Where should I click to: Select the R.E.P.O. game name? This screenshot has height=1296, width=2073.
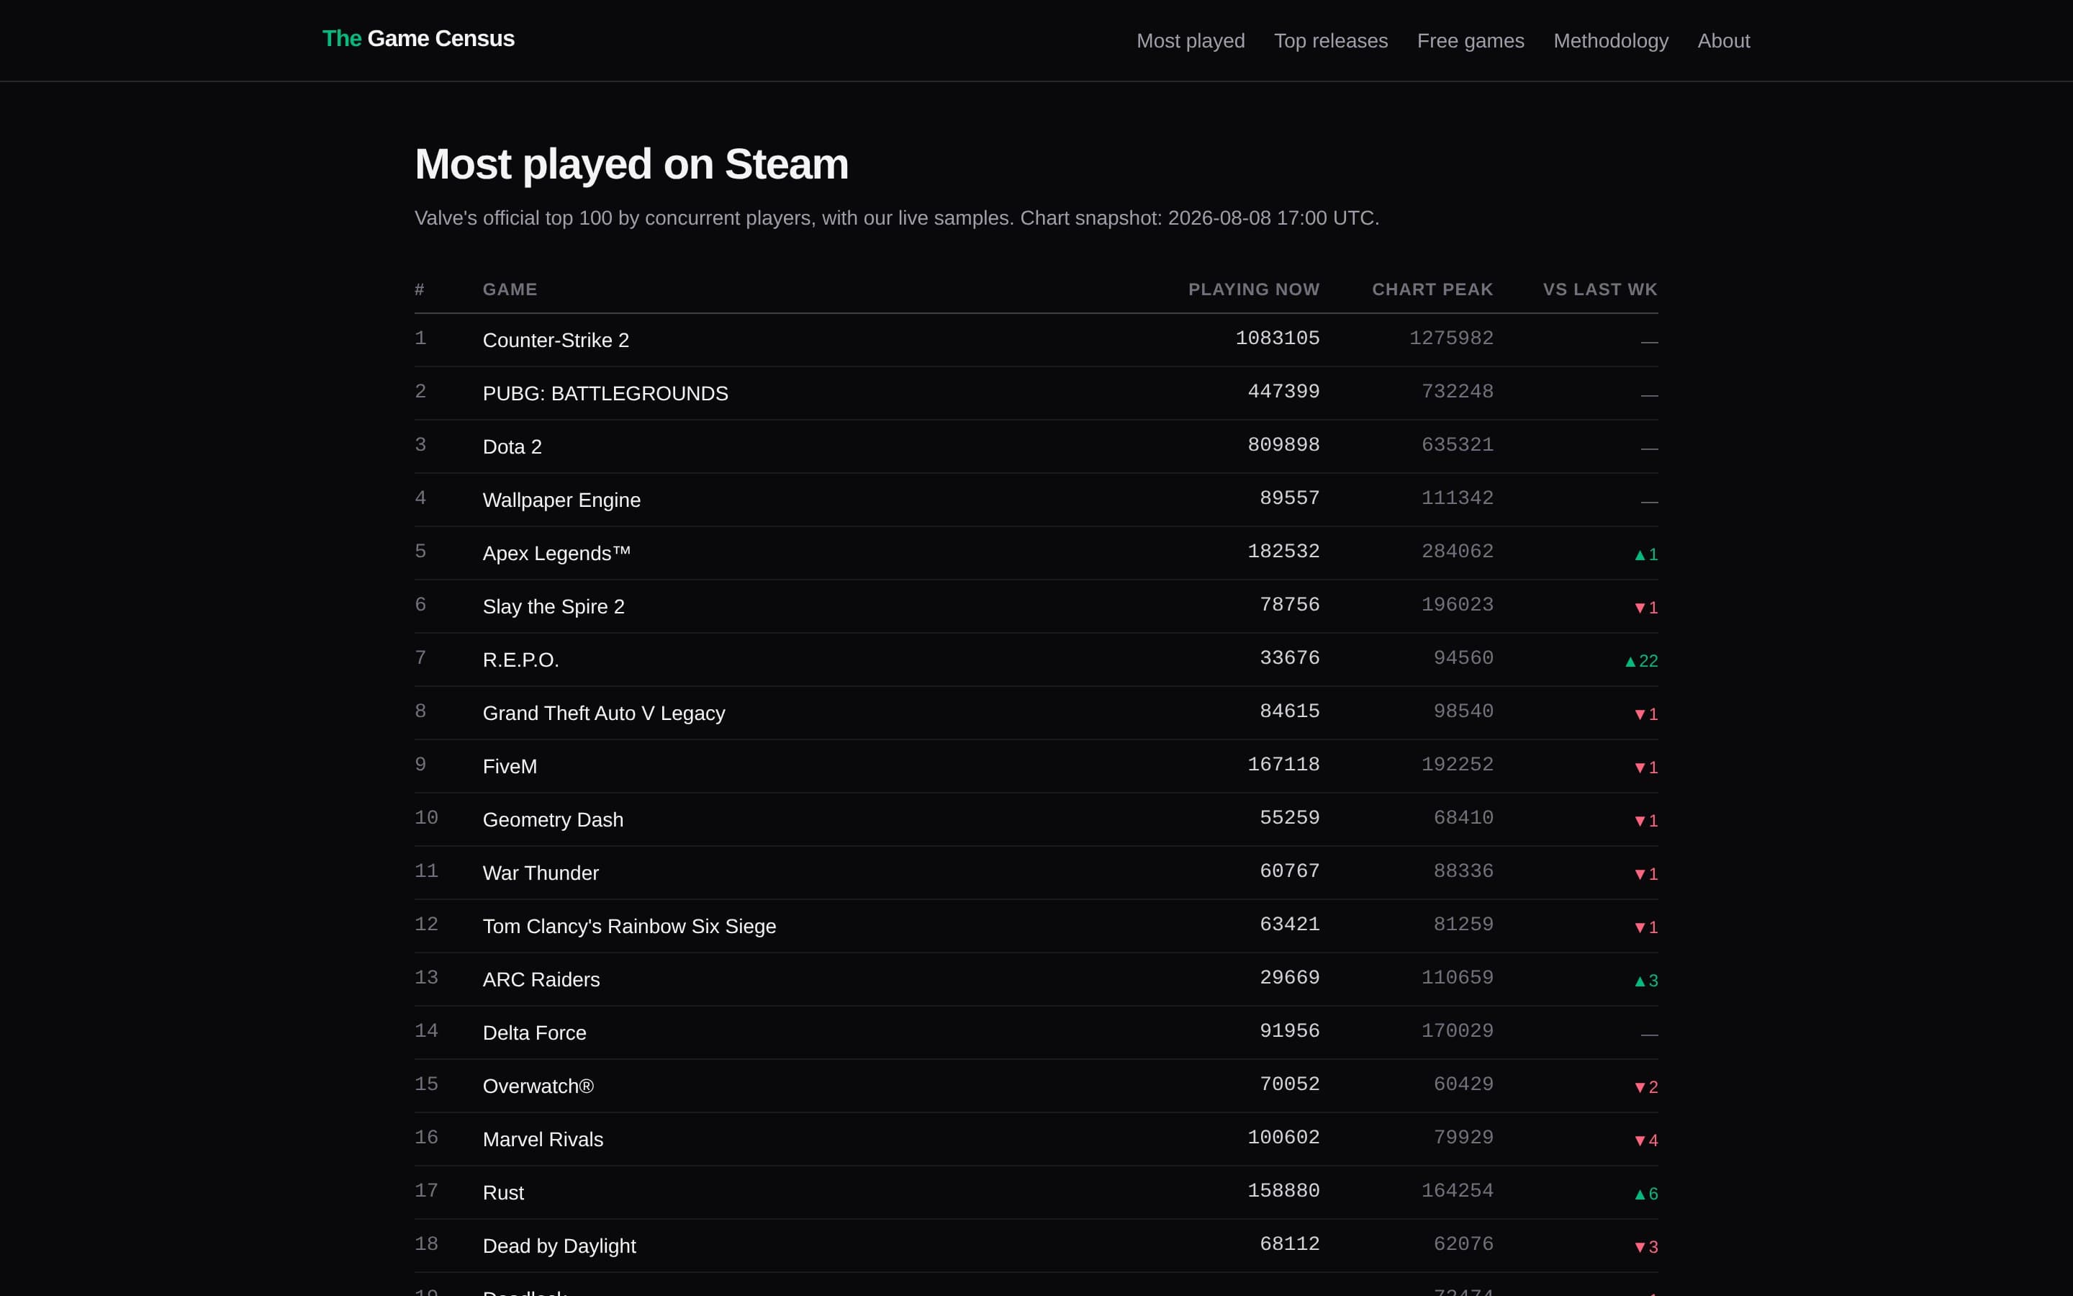521,659
